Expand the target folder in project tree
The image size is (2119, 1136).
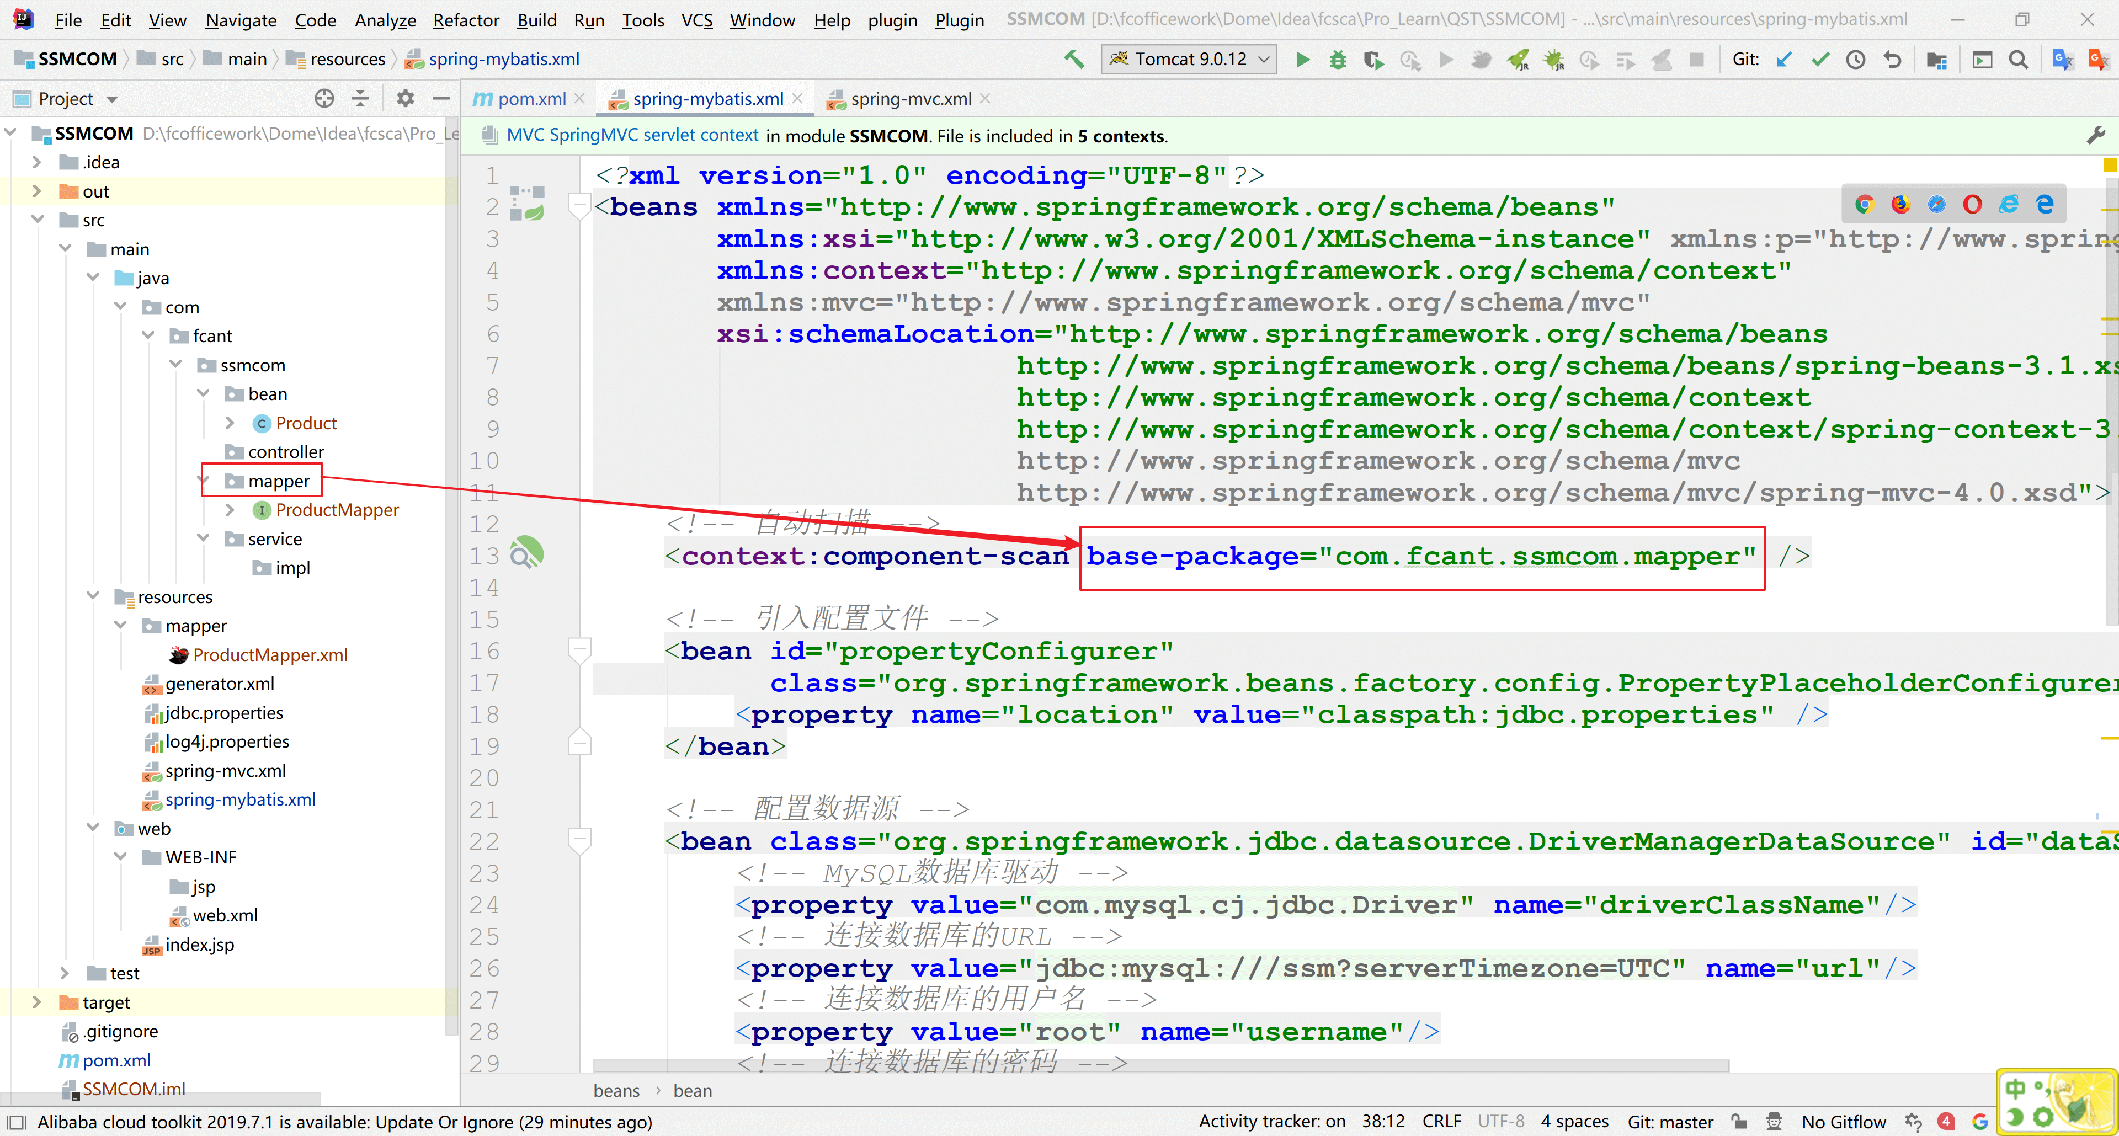coord(36,1002)
